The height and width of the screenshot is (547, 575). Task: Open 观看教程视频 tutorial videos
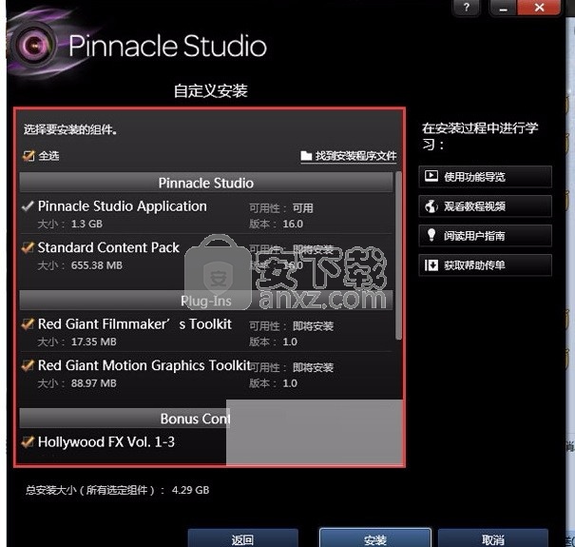point(485,205)
